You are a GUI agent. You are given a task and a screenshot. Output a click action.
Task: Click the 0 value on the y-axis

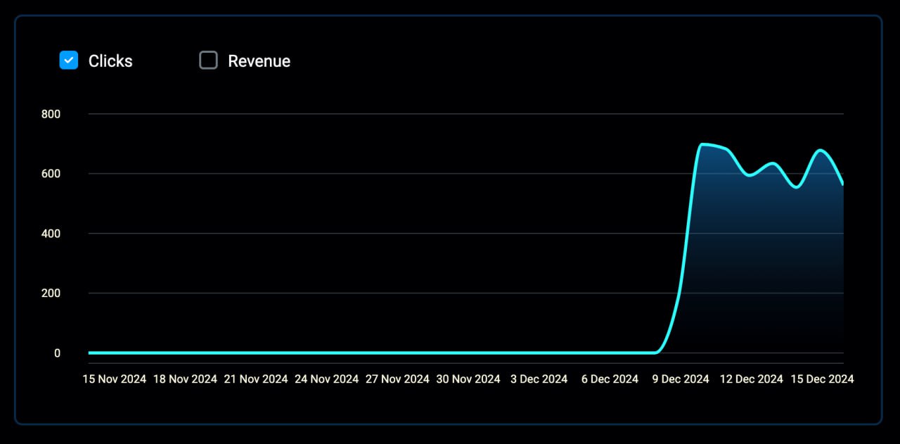57,353
